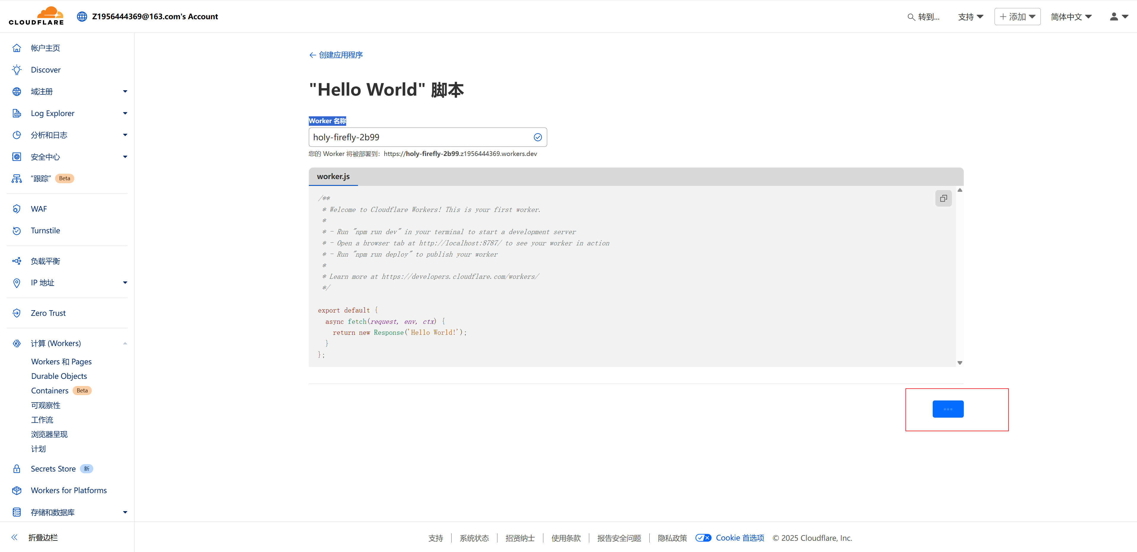Click the blue deploy button
This screenshot has height=552, width=1137.
click(947, 409)
